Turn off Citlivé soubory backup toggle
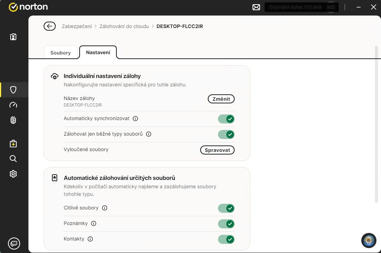Image resolution: width=381 pixels, height=253 pixels. 226,208
